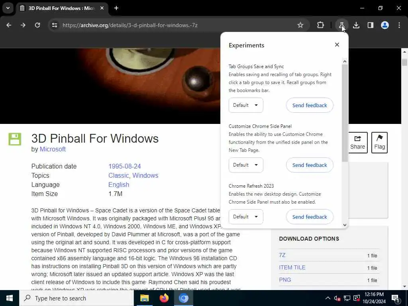The height and width of the screenshot is (306, 408).
Task: Click the Experiments panel scrollbar thumb
Action: click(345, 113)
